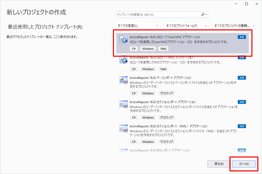Click the 新規 badge on the ページレポート template
The height and width of the screenshot is (174, 262).
(x=242, y=78)
